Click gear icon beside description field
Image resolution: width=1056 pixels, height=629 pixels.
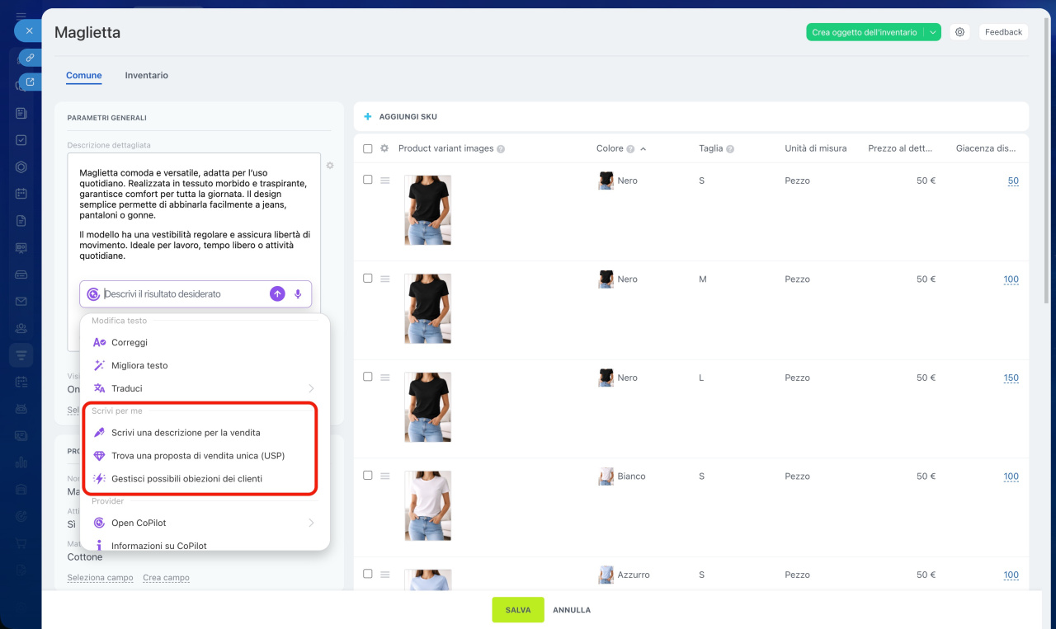click(330, 166)
